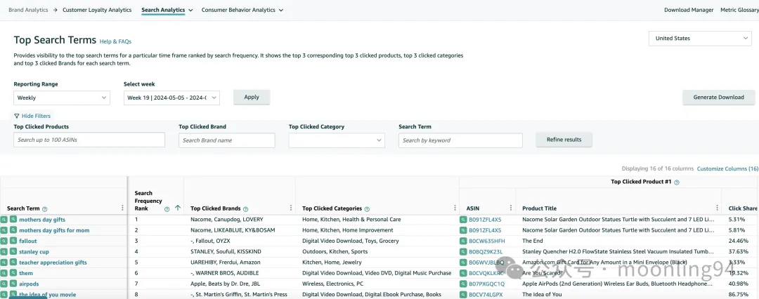Open the Help & FAQs link
The height and width of the screenshot is (299, 759).
115,41
